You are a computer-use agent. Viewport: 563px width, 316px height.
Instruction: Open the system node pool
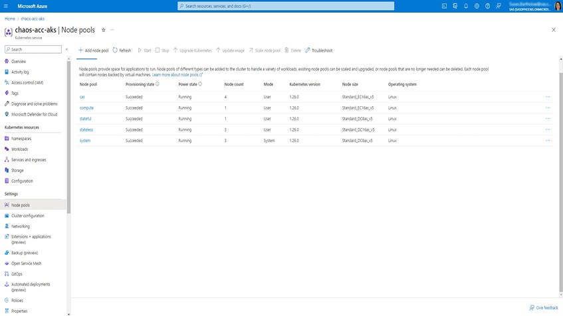click(x=85, y=141)
